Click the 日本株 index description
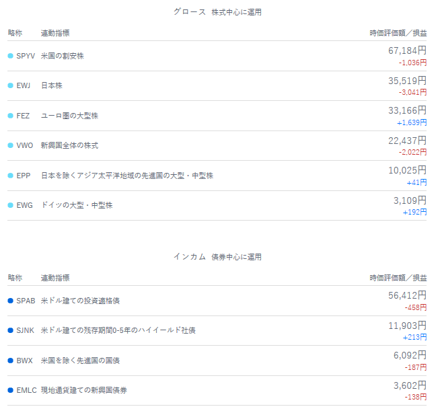The height and width of the screenshot is (413, 440). (x=52, y=85)
